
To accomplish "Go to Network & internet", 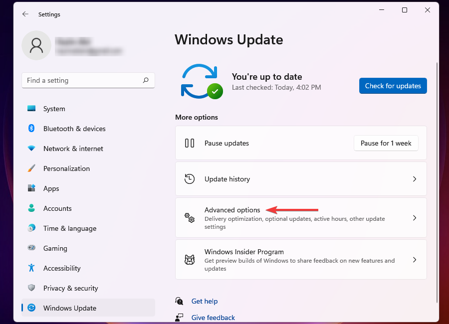I will click(x=88, y=149).
